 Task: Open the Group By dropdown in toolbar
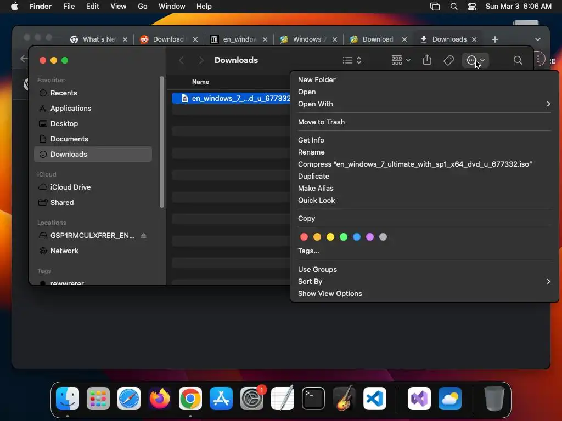click(x=401, y=60)
